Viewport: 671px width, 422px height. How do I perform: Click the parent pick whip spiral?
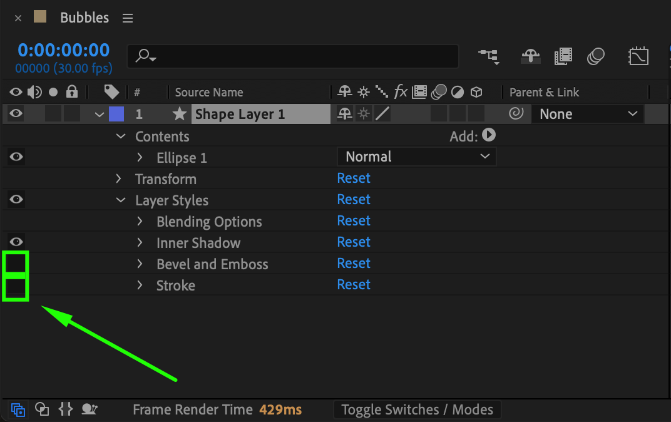tap(516, 114)
